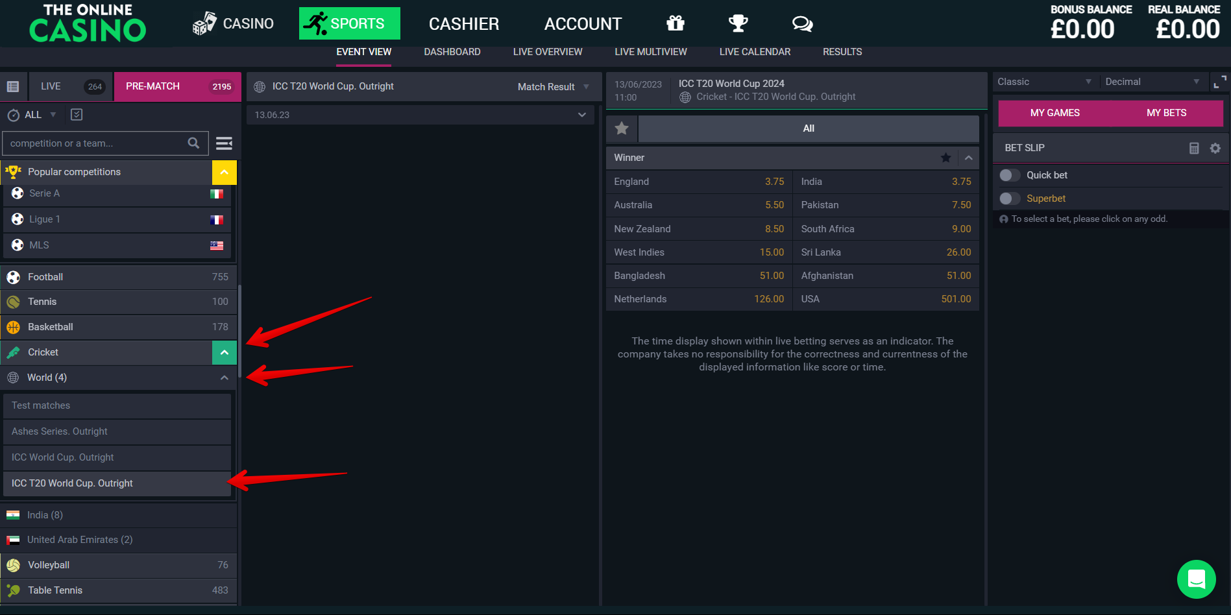Click the Football sport icon
This screenshot has width=1231, height=615.
point(14,278)
